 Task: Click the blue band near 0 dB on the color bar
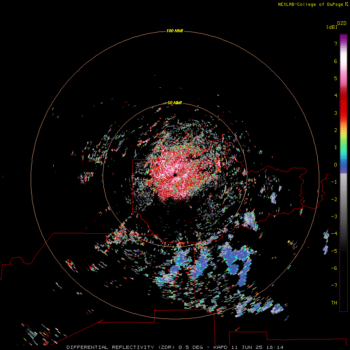[343, 165]
